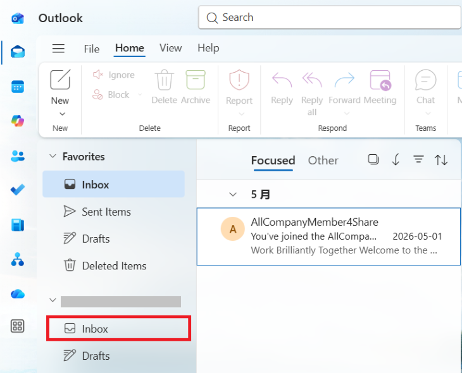Open the Deleted Items folder

[113, 266]
